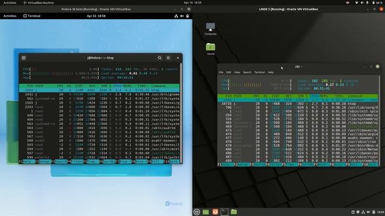Click F2 Setup in LMDE htop
This screenshot has width=385, height=216.
click(x=242, y=164)
